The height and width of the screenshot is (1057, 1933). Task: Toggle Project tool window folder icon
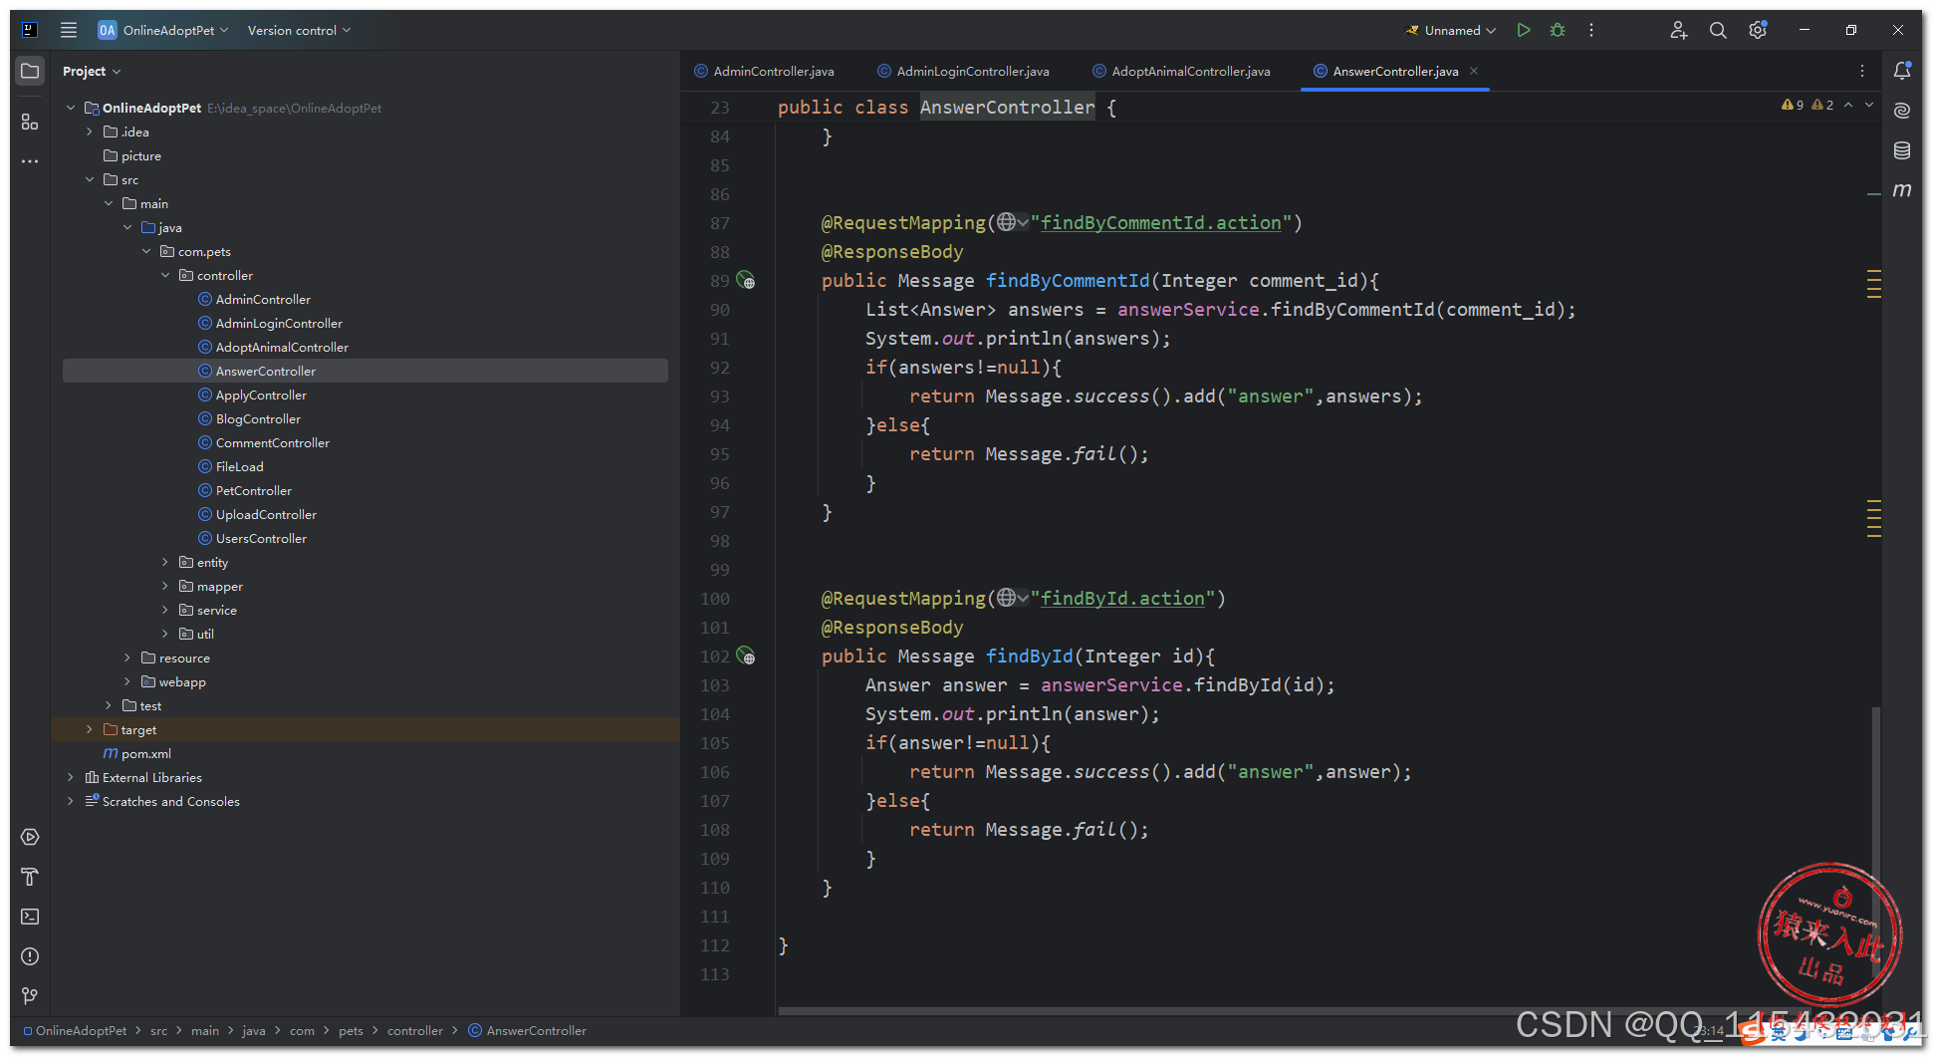point(30,71)
